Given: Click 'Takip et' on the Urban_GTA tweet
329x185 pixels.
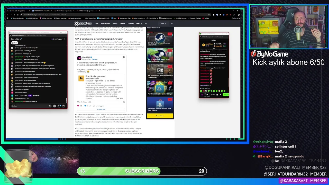Looking at the screenshot, I should pos(95,59).
